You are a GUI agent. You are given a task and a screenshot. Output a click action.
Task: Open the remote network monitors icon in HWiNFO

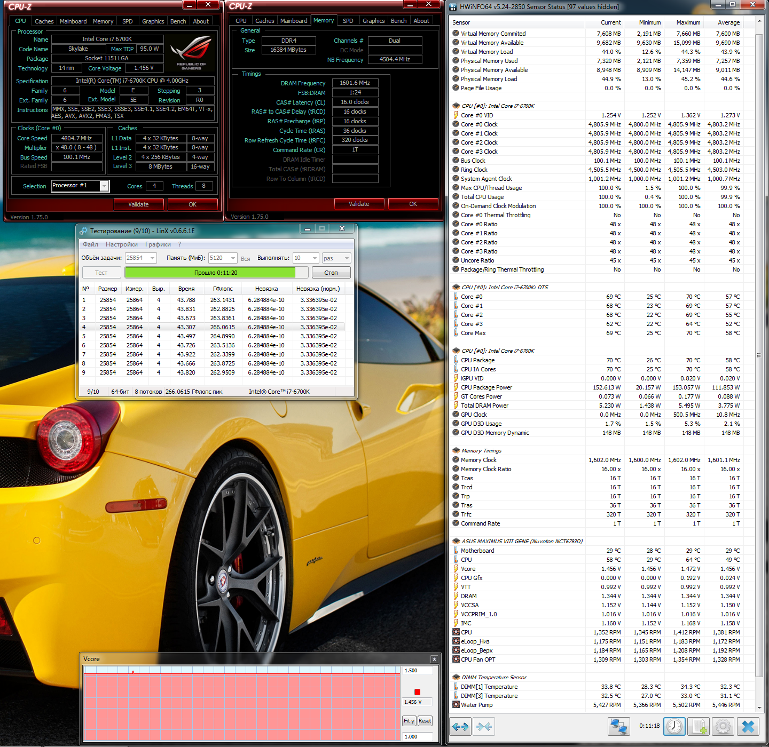click(x=619, y=726)
